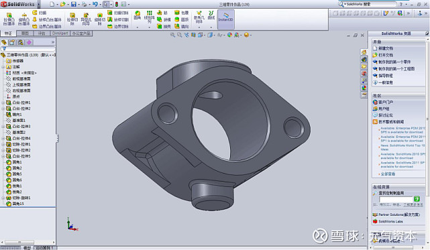Open the dropdown arrow below Curves (曲线)
This screenshot has width=430, height=250.
pos(211,27)
